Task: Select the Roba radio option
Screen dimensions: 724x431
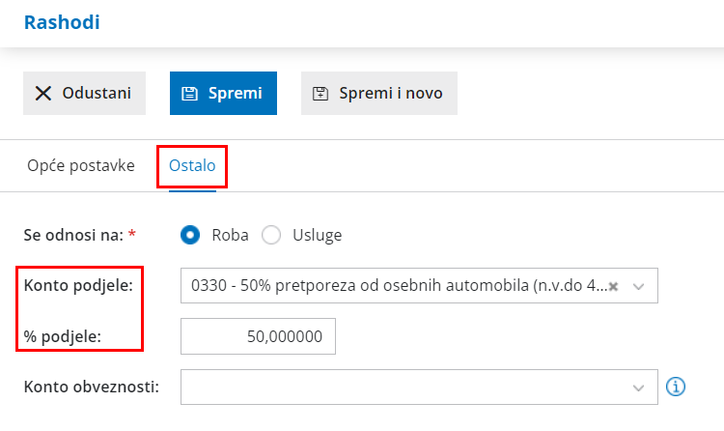Action: tap(191, 235)
